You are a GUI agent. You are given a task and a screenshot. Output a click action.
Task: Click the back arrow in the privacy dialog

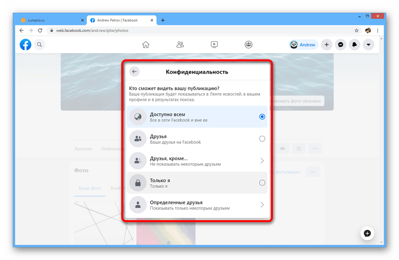134,72
